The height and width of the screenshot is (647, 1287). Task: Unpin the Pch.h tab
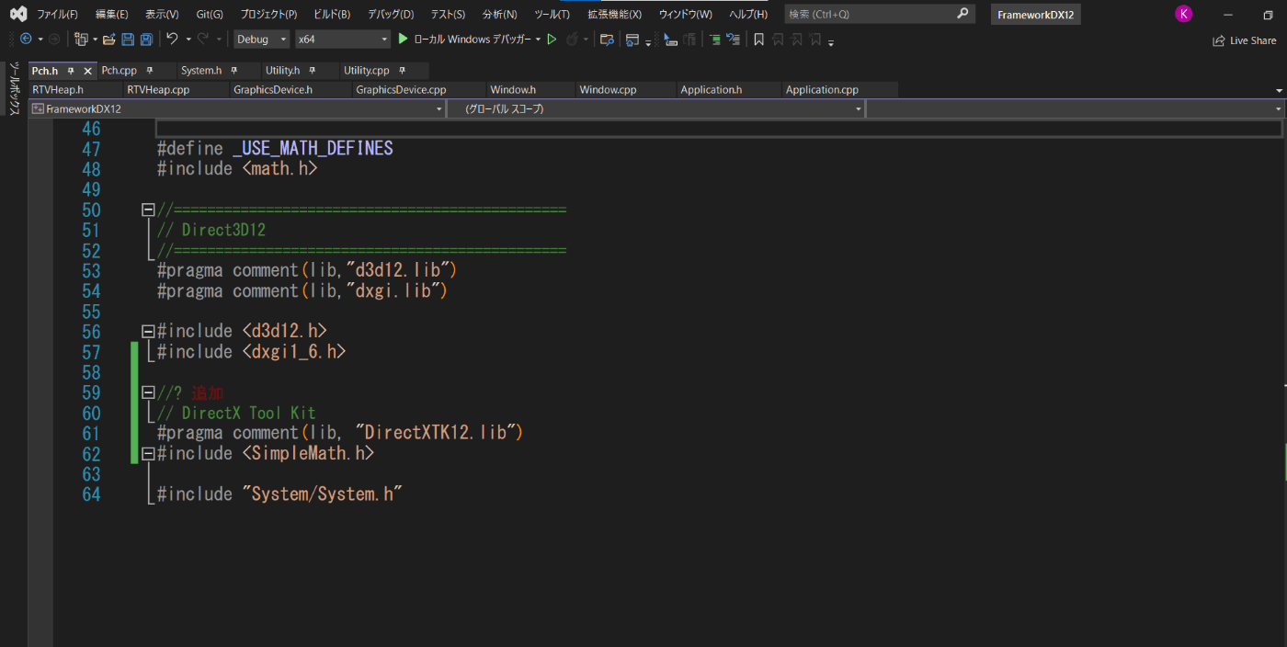pos(70,70)
